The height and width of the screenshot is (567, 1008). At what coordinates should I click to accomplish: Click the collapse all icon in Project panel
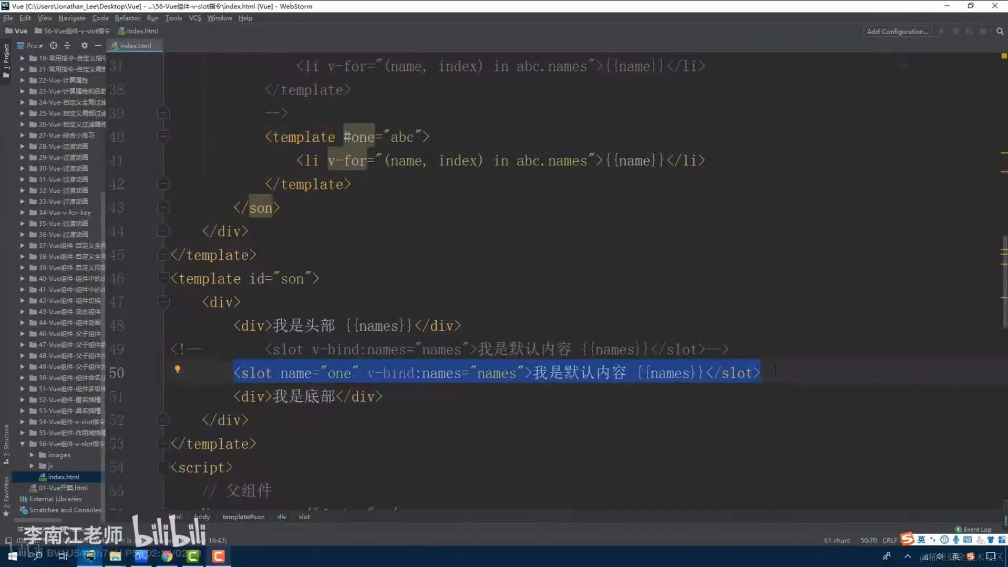tap(67, 46)
